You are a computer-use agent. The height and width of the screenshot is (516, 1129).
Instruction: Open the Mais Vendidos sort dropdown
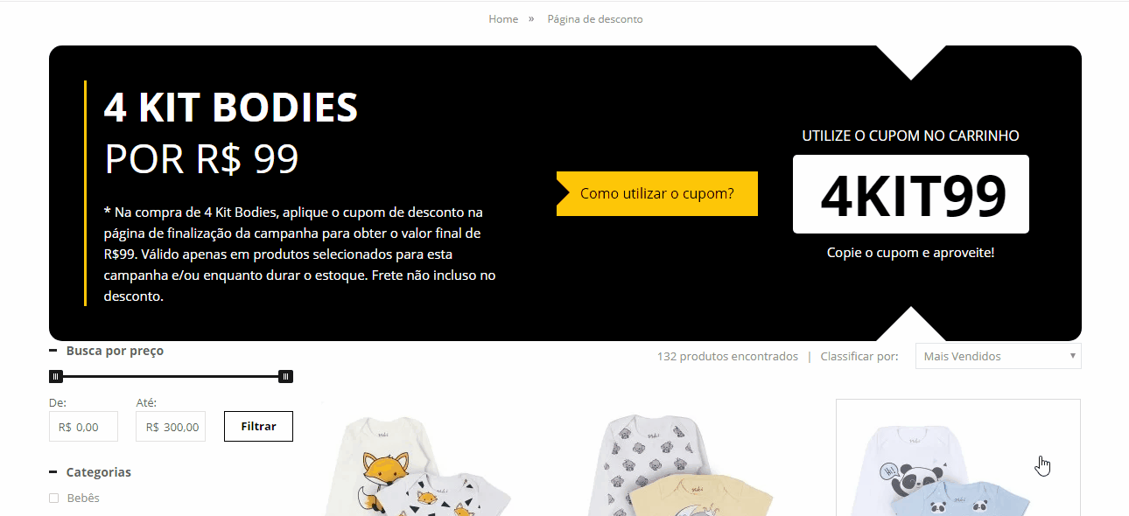tap(998, 356)
